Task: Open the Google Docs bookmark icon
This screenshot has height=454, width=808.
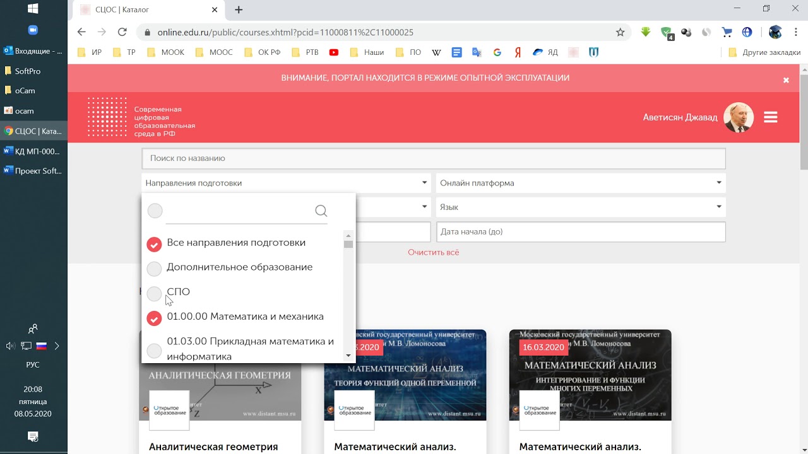Action: coord(457,52)
